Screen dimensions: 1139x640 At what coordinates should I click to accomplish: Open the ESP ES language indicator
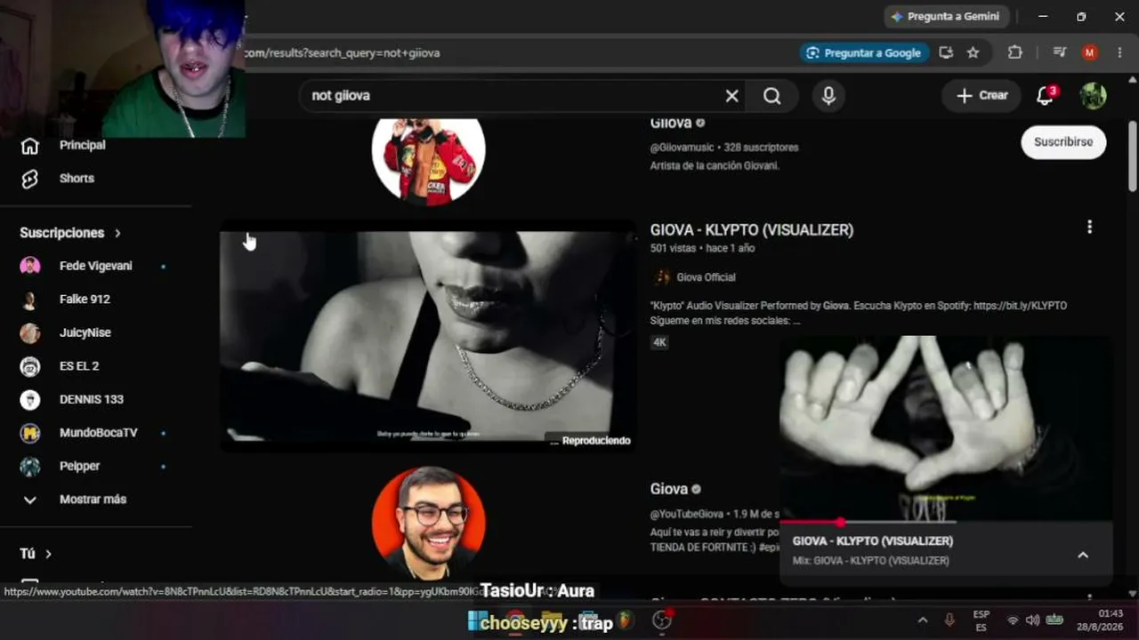pos(981,620)
